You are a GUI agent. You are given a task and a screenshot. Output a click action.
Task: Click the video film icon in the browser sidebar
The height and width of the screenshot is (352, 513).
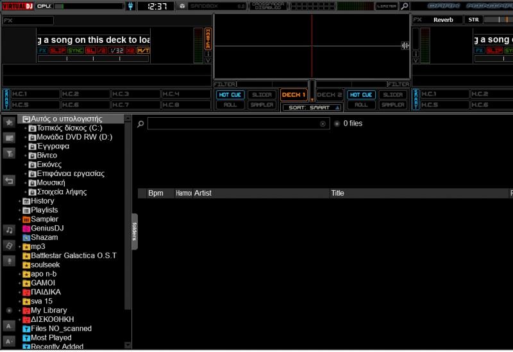pos(9,246)
